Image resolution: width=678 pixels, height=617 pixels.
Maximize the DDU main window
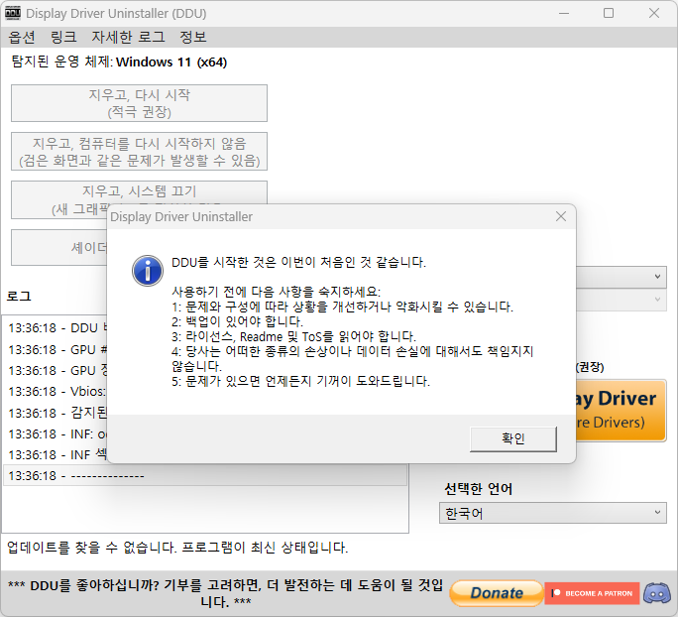coord(609,13)
